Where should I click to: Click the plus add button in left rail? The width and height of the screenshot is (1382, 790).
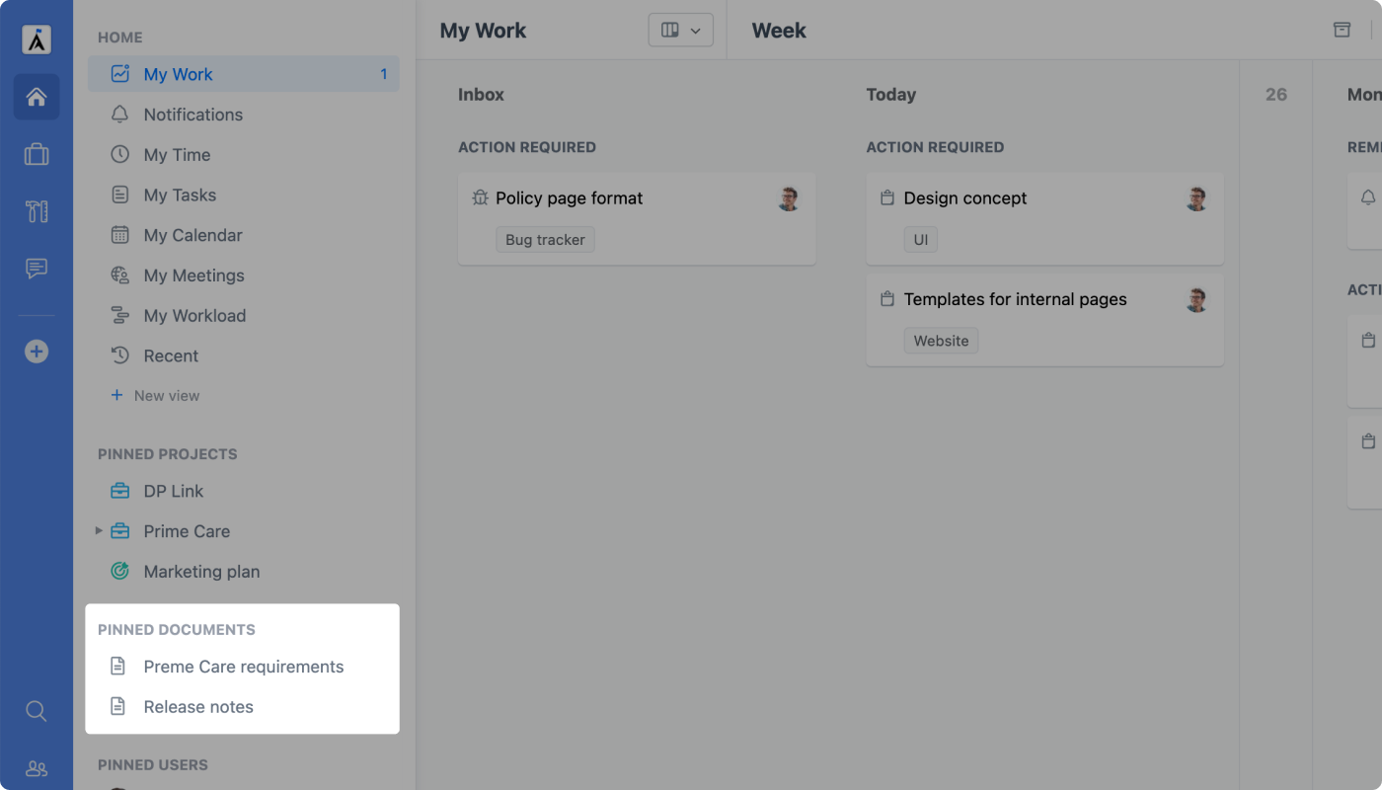(x=37, y=352)
